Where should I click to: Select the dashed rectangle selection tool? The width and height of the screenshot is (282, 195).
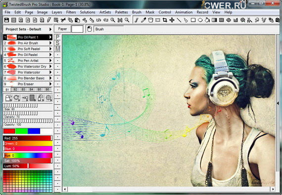tap(158, 20)
